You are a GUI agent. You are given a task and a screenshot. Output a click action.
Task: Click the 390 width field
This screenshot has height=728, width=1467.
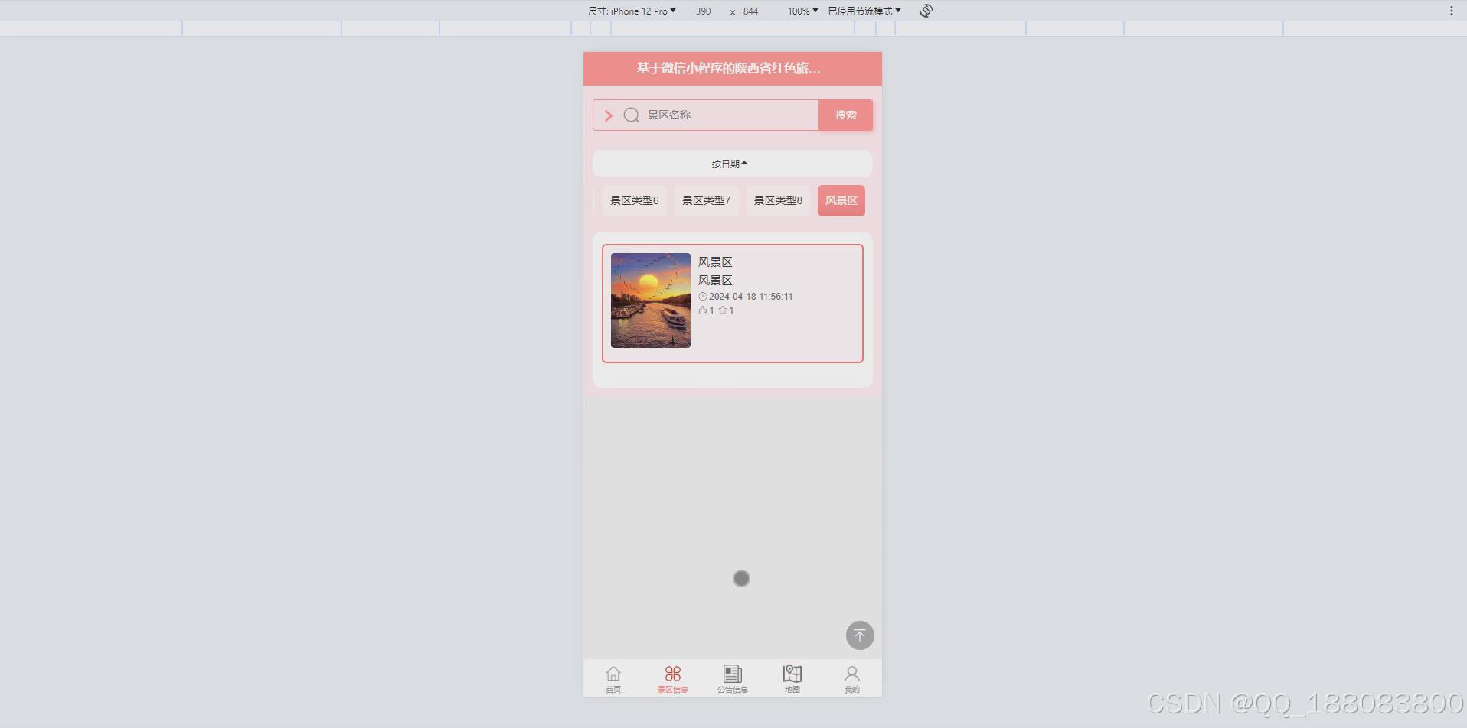click(704, 11)
